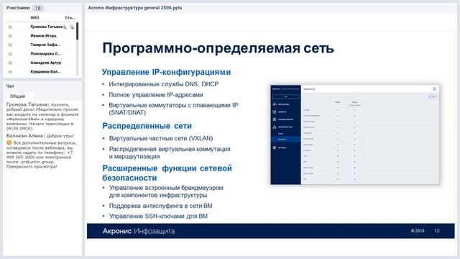
Task: Click the heading Расширенные функции сетевой безопасности
Action: [x=167, y=173]
